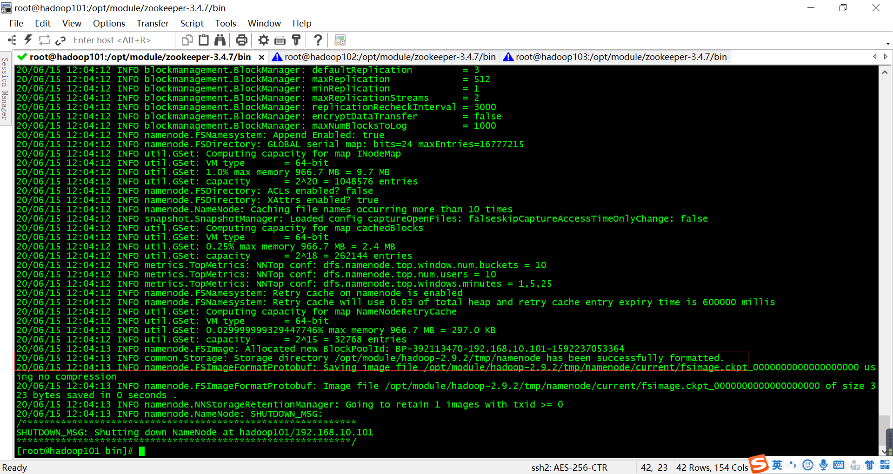The width and height of the screenshot is (893, 474).
Task: Click the 'defaultReplication = 3' log line
Action: click(248, 70)
